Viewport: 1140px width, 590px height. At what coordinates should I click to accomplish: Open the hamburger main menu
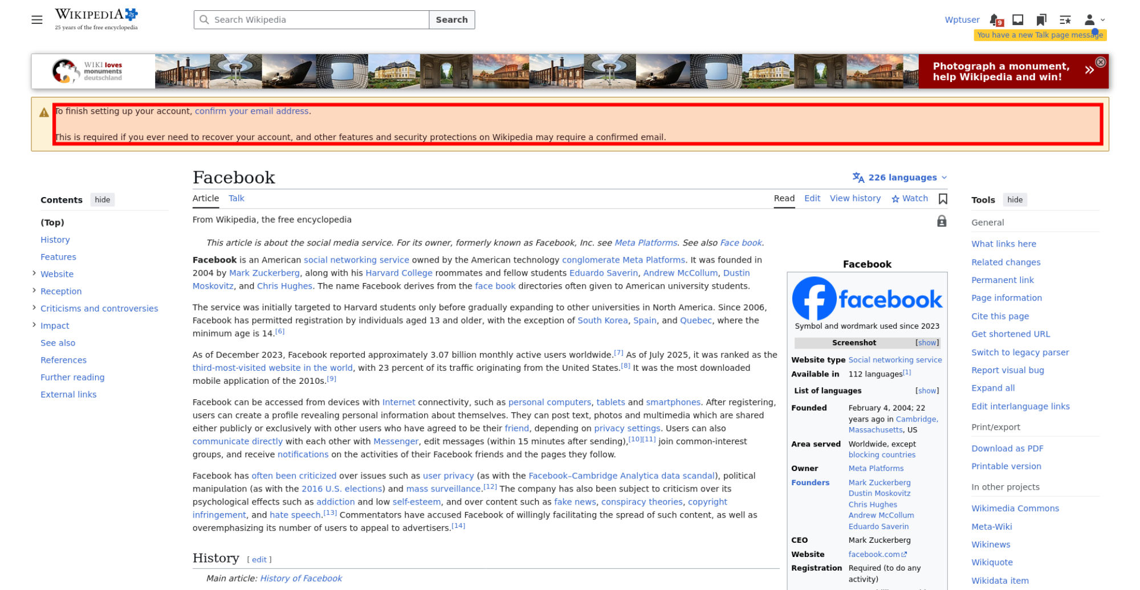pos(37,20)
